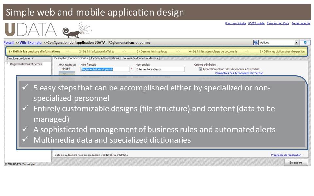The image size is (314, 196).
Task: Click the blue help question mark icon
Action: tap(256, 42)
